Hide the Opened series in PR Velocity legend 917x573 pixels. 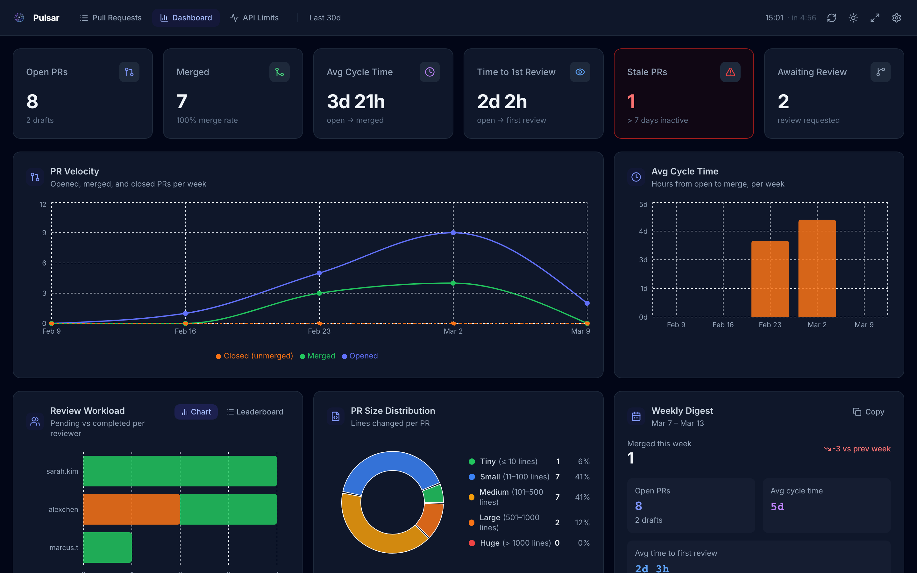[359, 356]
